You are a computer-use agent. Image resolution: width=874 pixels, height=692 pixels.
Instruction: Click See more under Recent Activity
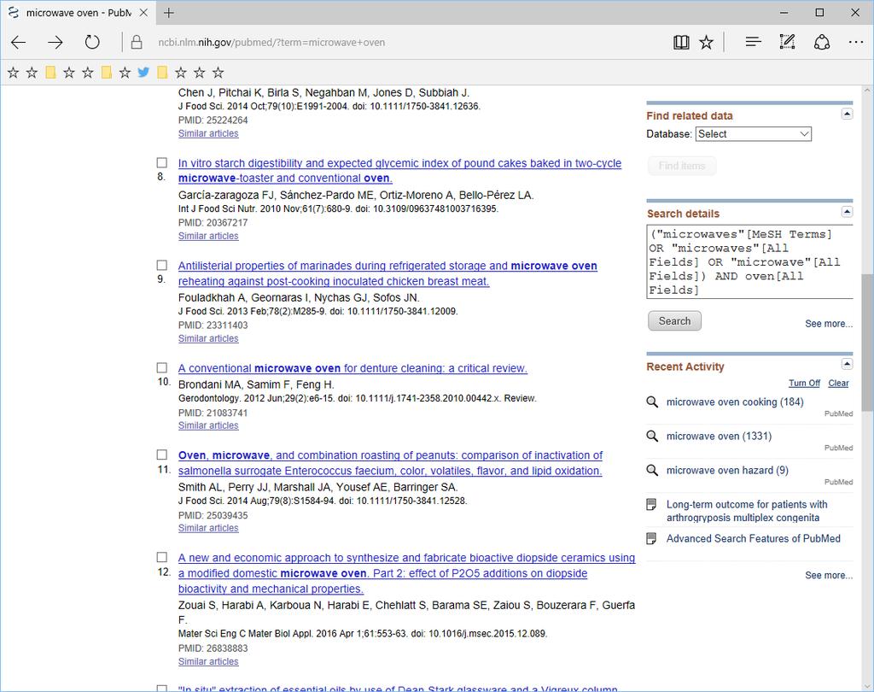coord(828,575)
